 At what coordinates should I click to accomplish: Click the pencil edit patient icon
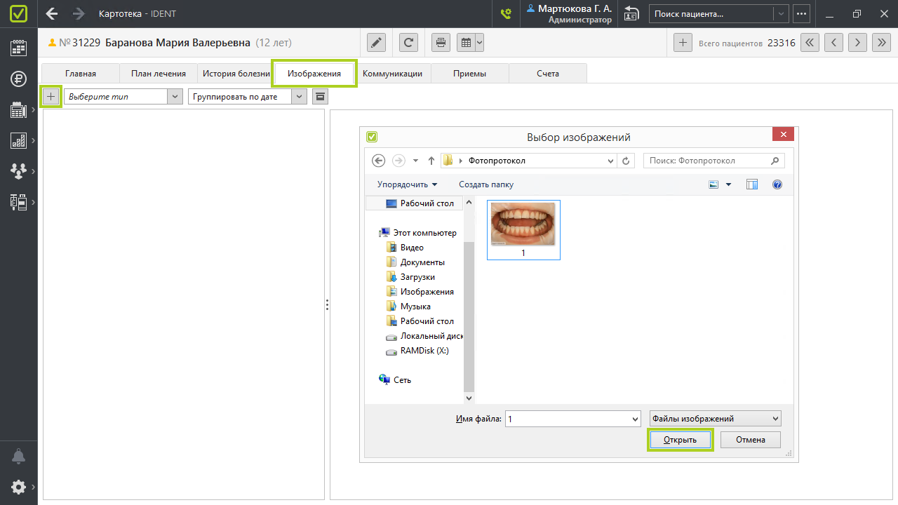(377, 43)
